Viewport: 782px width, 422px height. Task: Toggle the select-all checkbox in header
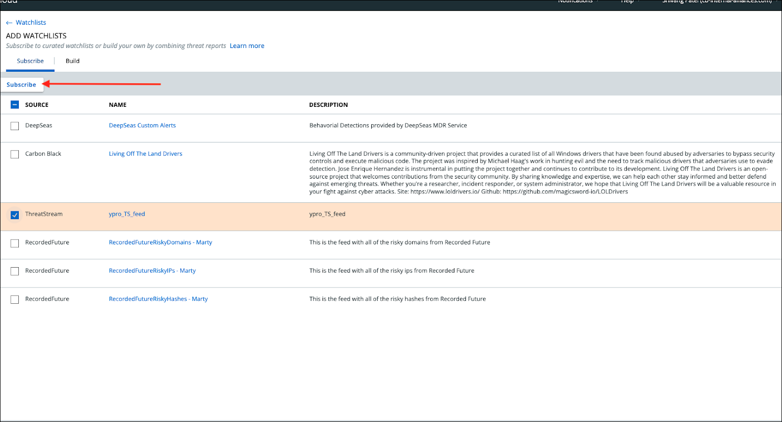(15, 105)
